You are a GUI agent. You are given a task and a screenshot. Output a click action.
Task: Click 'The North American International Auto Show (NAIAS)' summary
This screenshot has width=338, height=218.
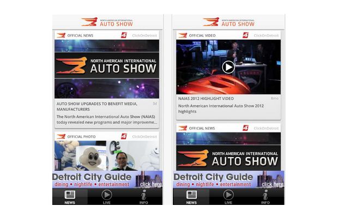(107, 119)
